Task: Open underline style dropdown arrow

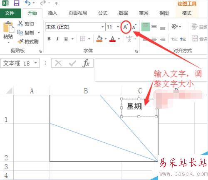Action: tap(72, 39)
